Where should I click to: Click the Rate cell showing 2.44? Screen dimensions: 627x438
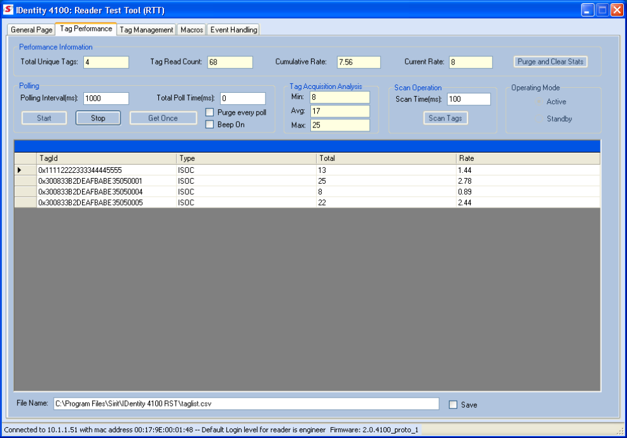[528, 203]
